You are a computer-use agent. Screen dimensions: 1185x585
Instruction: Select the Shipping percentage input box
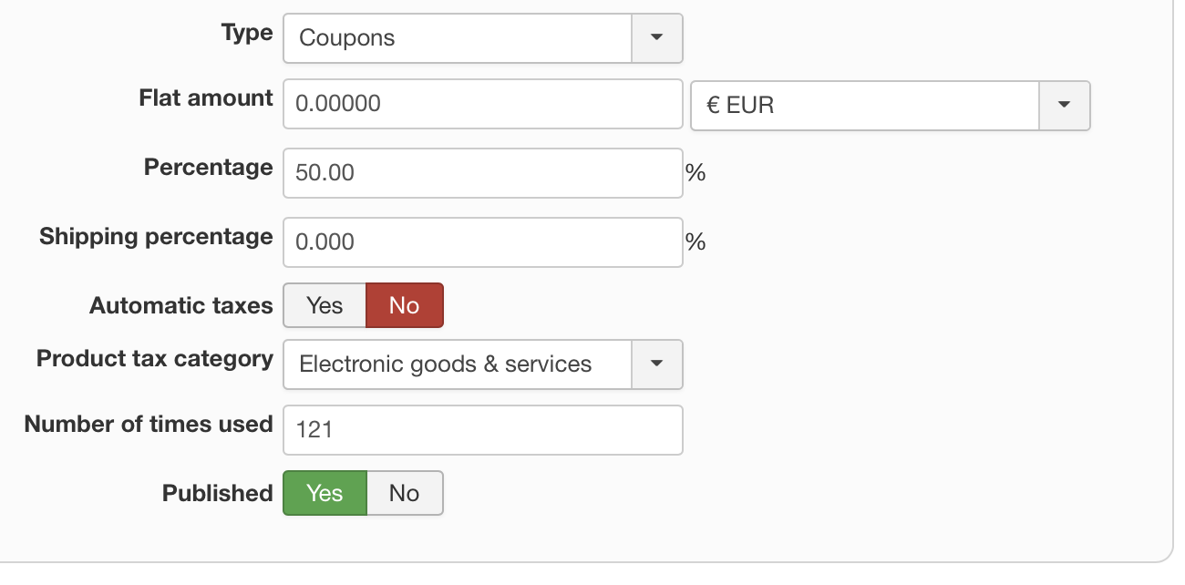(483, 242)
